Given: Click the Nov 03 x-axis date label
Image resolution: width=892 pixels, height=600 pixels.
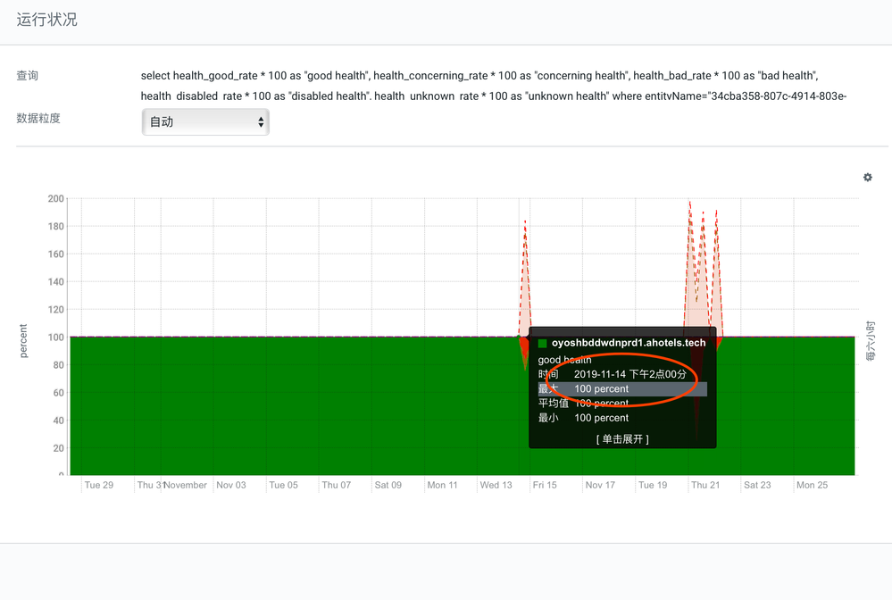Looking at the screenshot, I should [x=230, y=486].
